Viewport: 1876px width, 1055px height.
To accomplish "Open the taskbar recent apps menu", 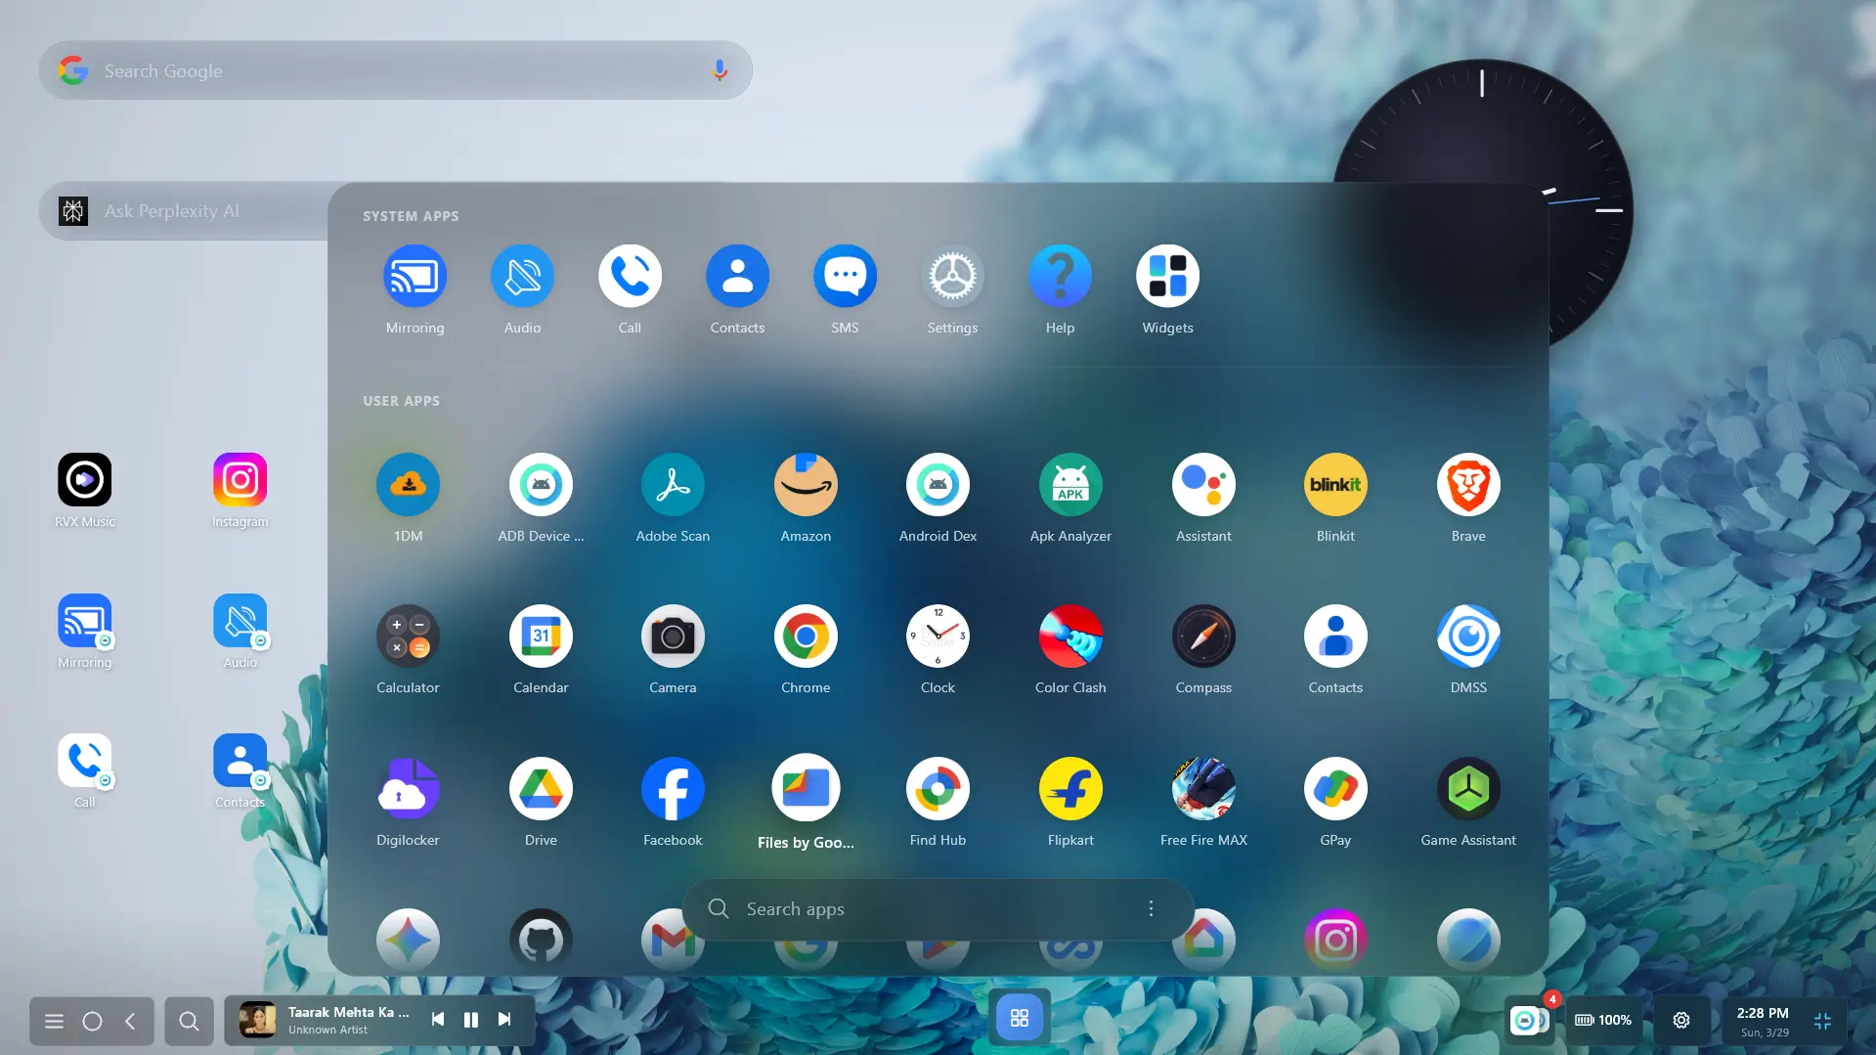I will tap(54, 1021).
